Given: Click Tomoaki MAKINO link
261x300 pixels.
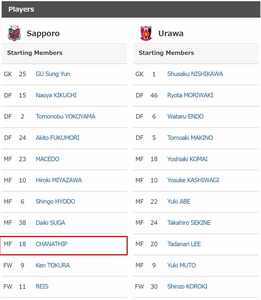Looking at the screenshot, I should (190, 138).
